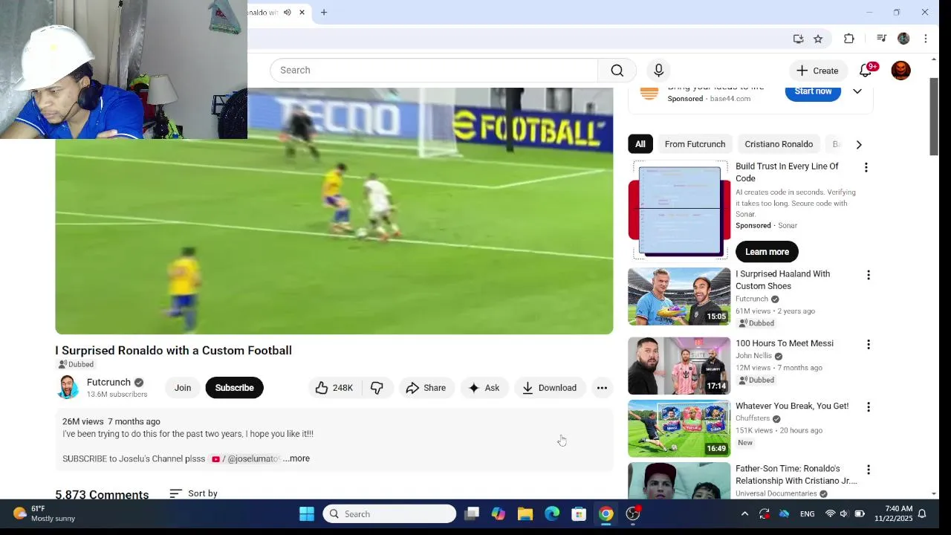This screenshot has height=535, width=951.
Task: Dislike the video with thumbs down
Action: coord(377,388)
